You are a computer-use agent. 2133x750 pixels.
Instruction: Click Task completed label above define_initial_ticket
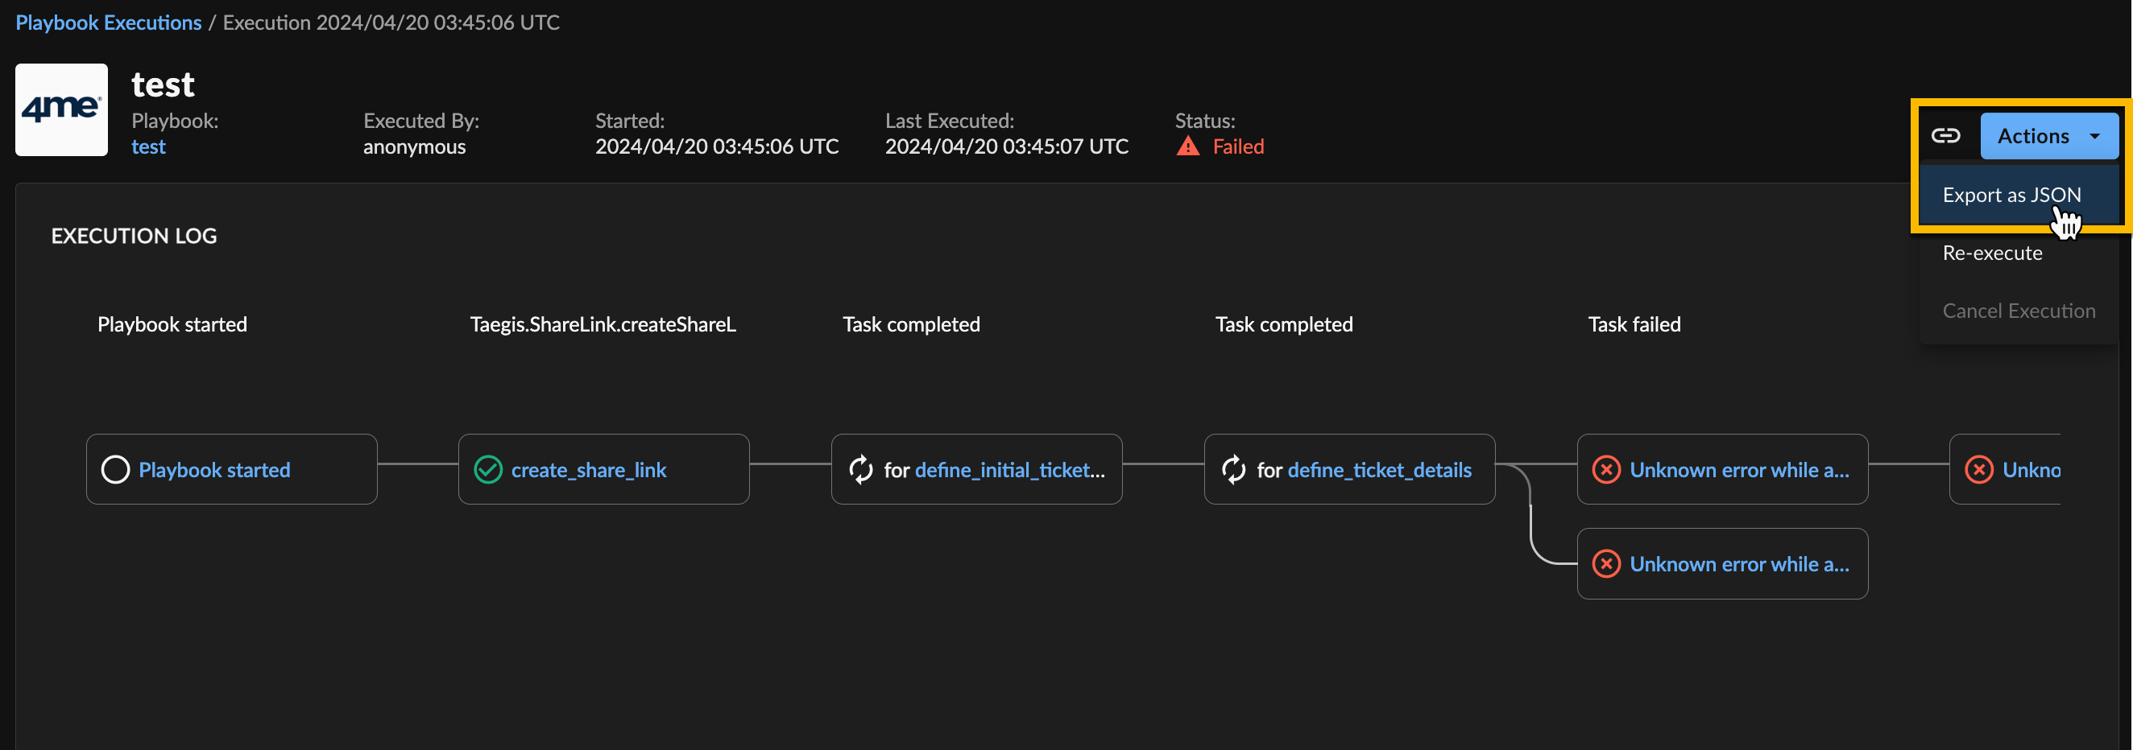[x=911, y=324]
